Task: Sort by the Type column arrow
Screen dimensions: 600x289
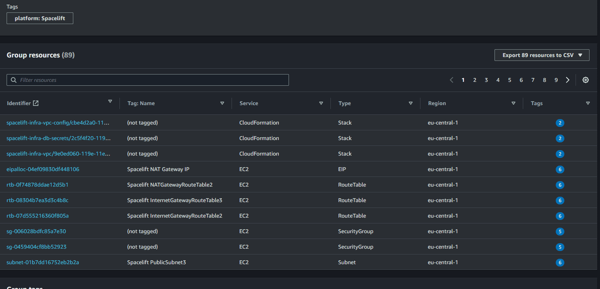Action: coord(411,103)
